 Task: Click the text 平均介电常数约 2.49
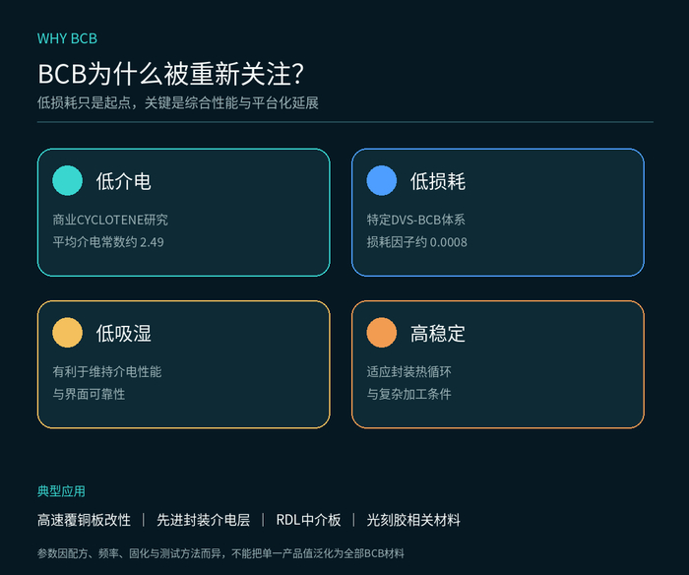pos(108,242)
